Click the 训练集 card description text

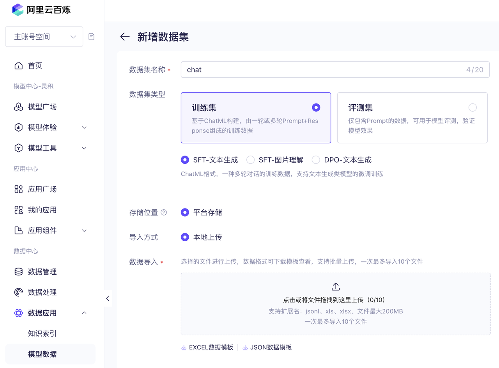(255, 126)
